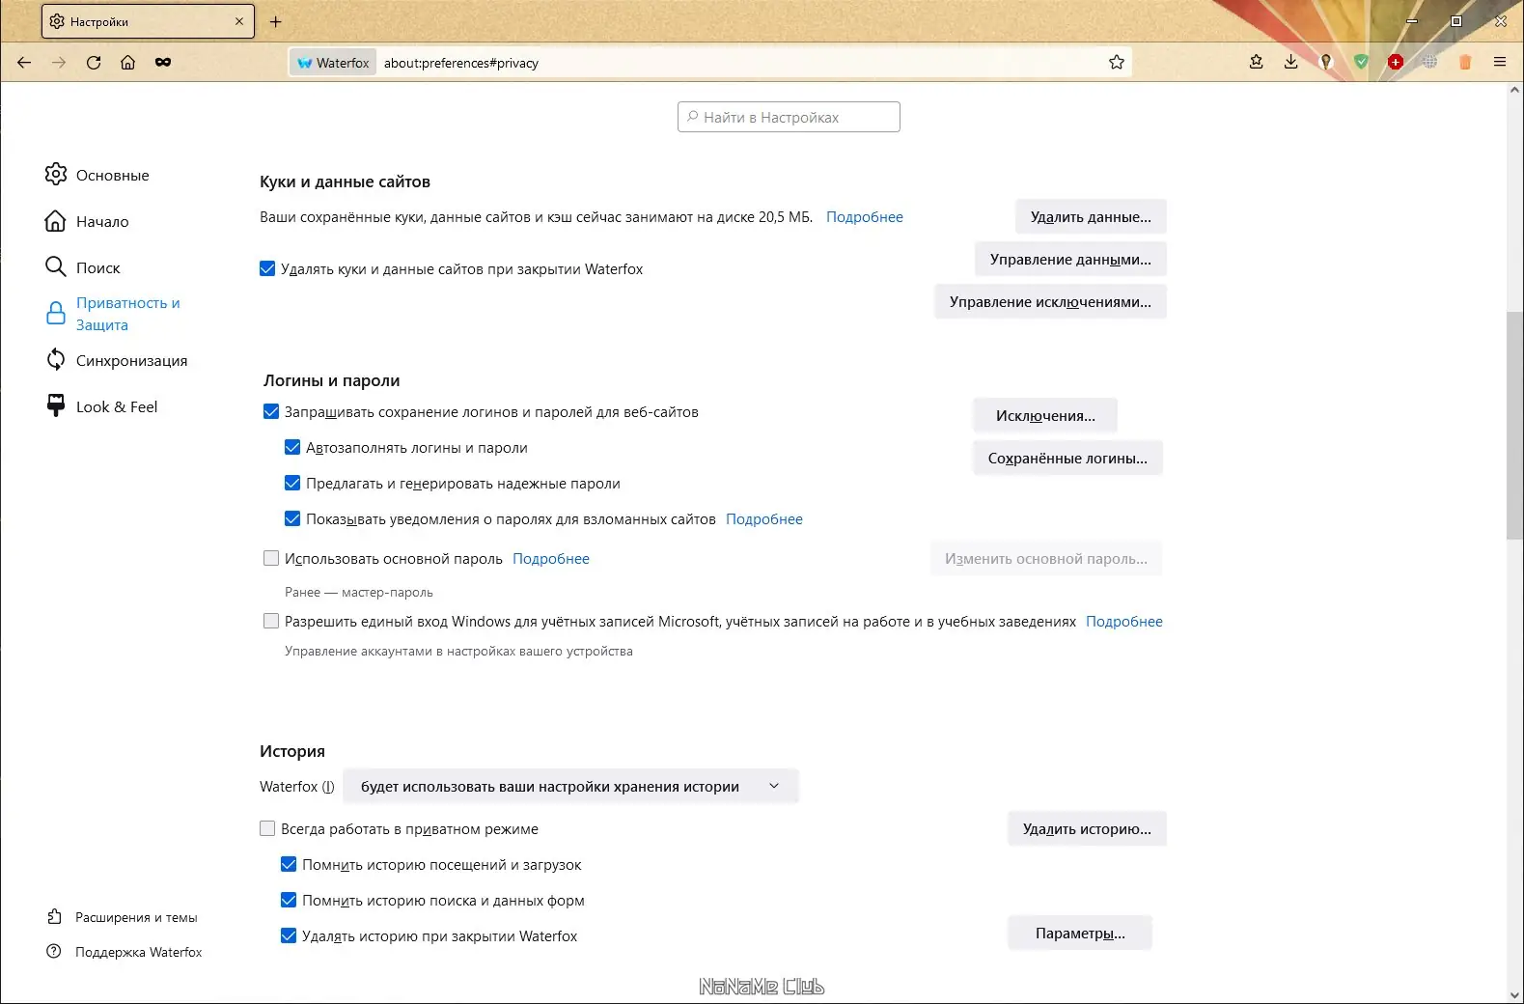Click the home icon in the toolbar
The width and height of the screenshot is (1524, 1004).
[127, 63]
